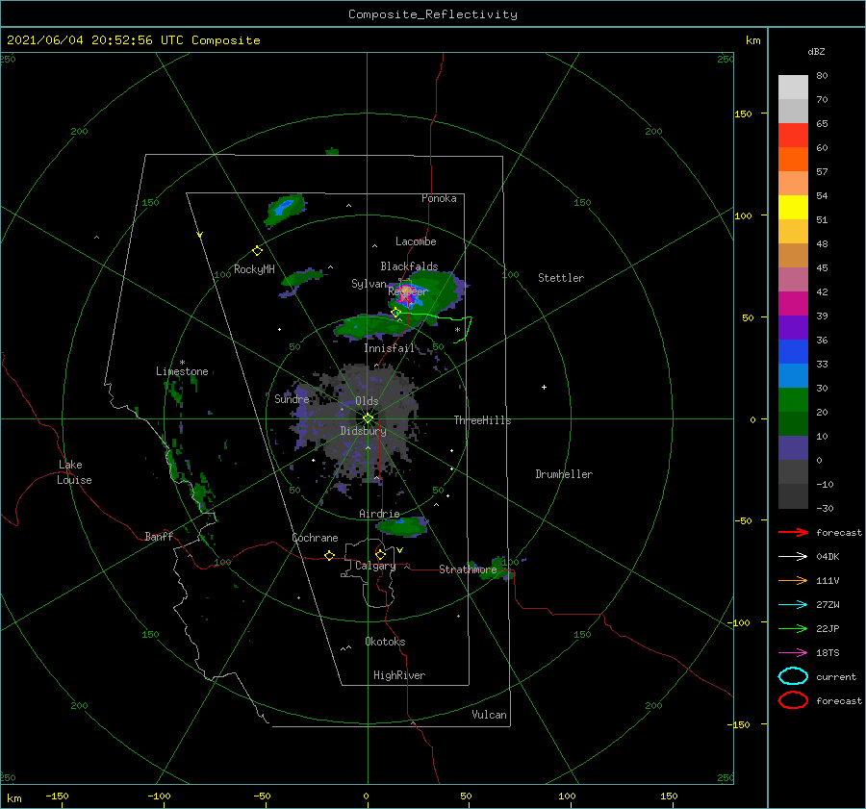The width and height of the screenshot is (866, 809).
Task: Click the 'Calgary' map label
Action: [375, 566]
